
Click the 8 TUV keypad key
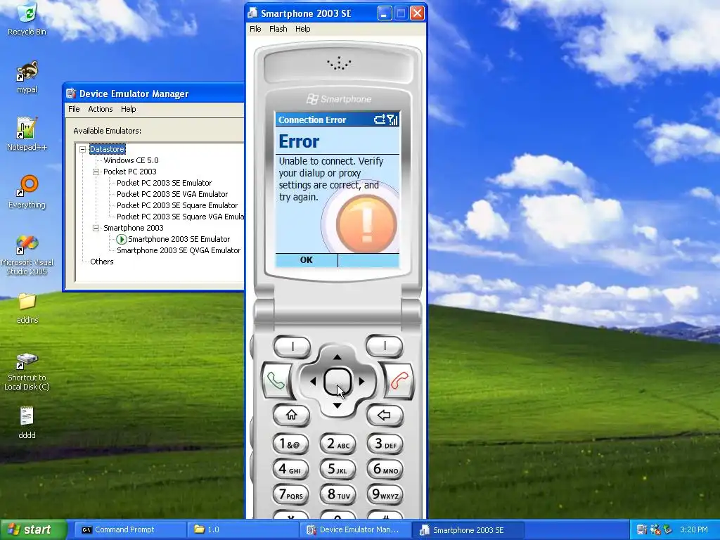tap(337, 494)
